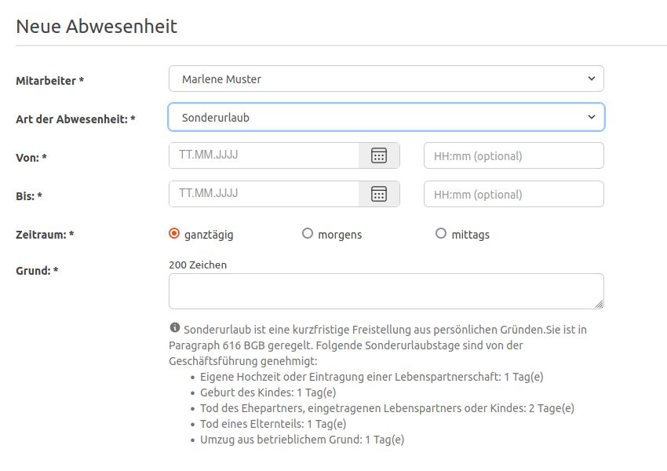667x471 pixels.
Task: Open the Mitarbeiter dropdown showing Marlene Muster
Action: point(386,78)
